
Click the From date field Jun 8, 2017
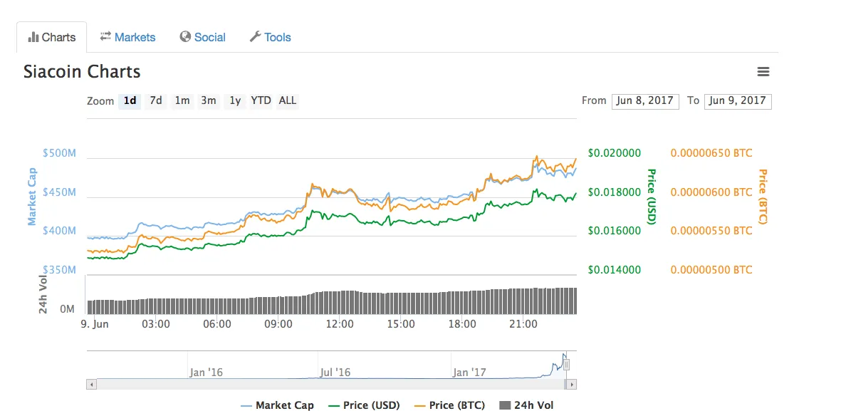(645, 101)
